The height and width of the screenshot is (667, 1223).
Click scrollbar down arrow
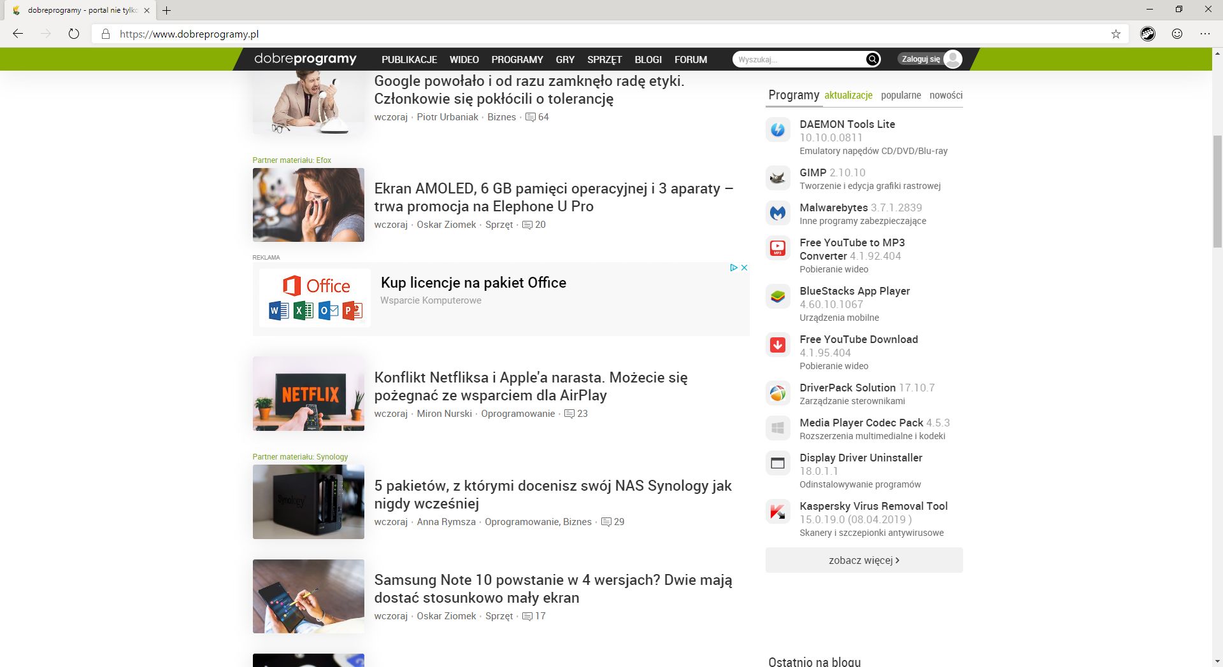(x=1217, y=661)
